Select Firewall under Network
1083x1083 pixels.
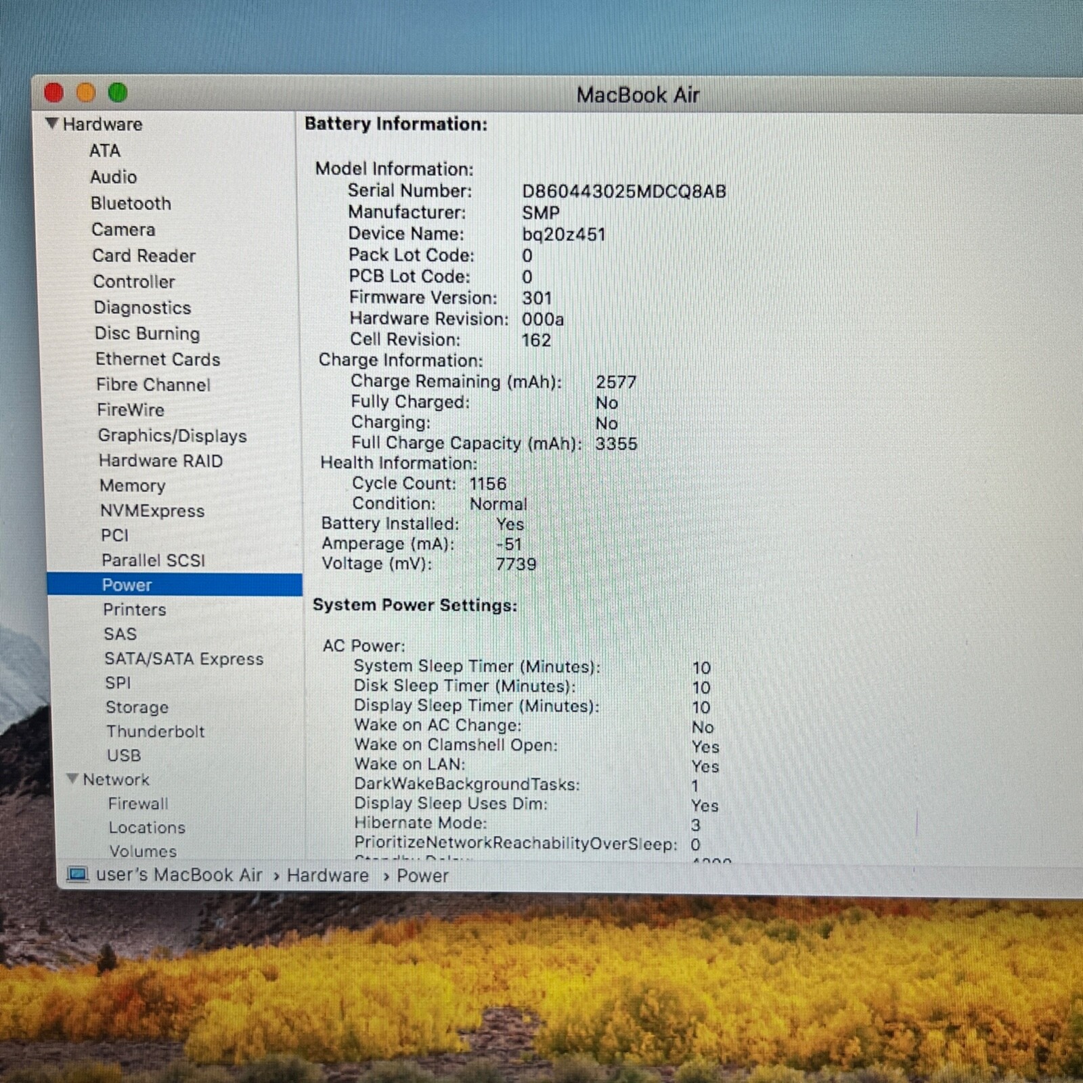(x=138, y=803)
